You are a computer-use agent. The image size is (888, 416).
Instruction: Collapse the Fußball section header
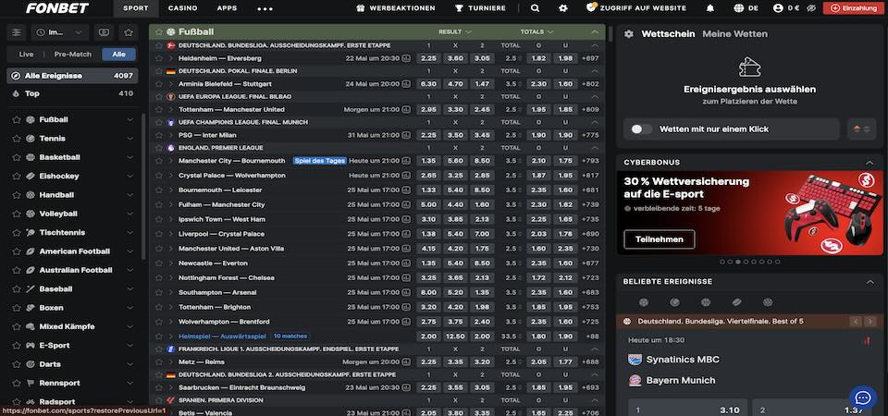pos(595,32)
